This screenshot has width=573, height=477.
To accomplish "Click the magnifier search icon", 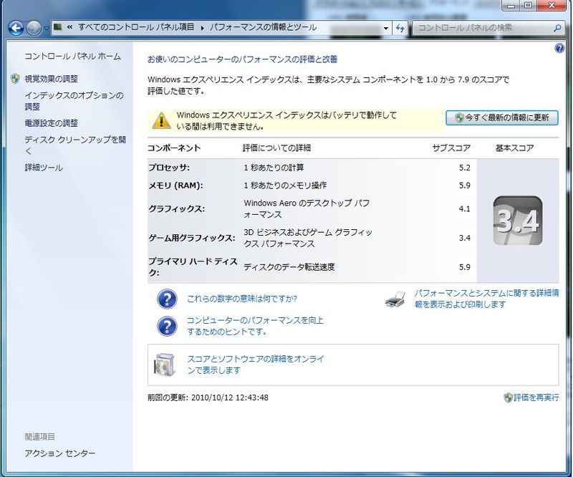I will pyautogui.click(x=557, y=28).
